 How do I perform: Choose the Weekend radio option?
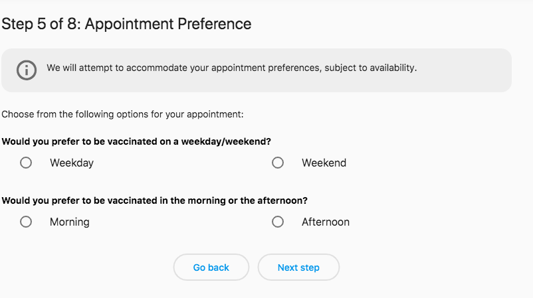278,163
